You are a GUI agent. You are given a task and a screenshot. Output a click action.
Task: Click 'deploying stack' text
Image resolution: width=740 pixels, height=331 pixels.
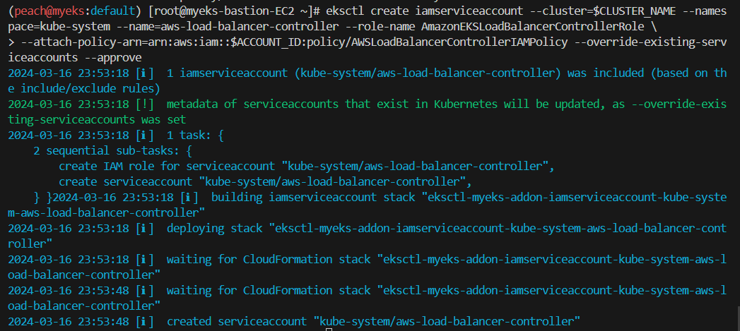coord(214,229)
